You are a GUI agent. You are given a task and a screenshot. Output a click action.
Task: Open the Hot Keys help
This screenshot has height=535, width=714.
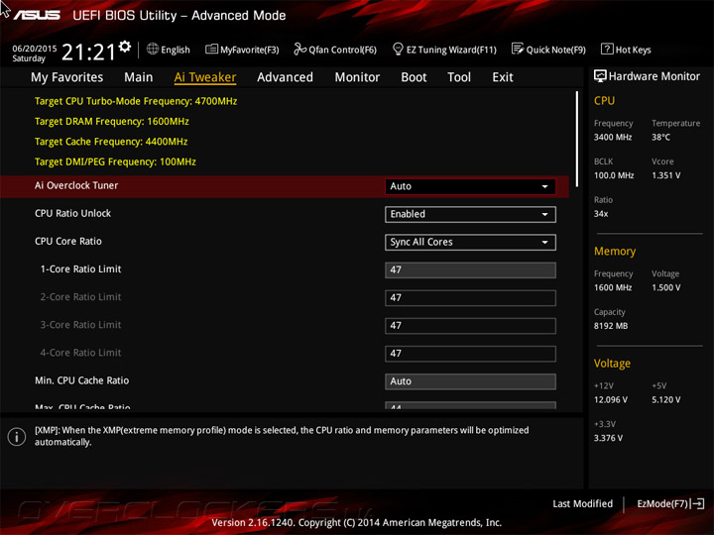click(x=626, y=50)
